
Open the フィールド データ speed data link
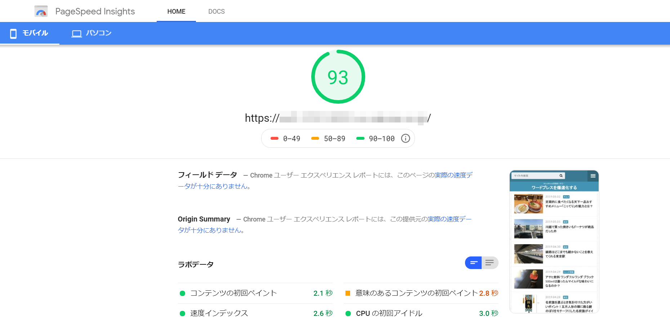[x=325, y=180]
